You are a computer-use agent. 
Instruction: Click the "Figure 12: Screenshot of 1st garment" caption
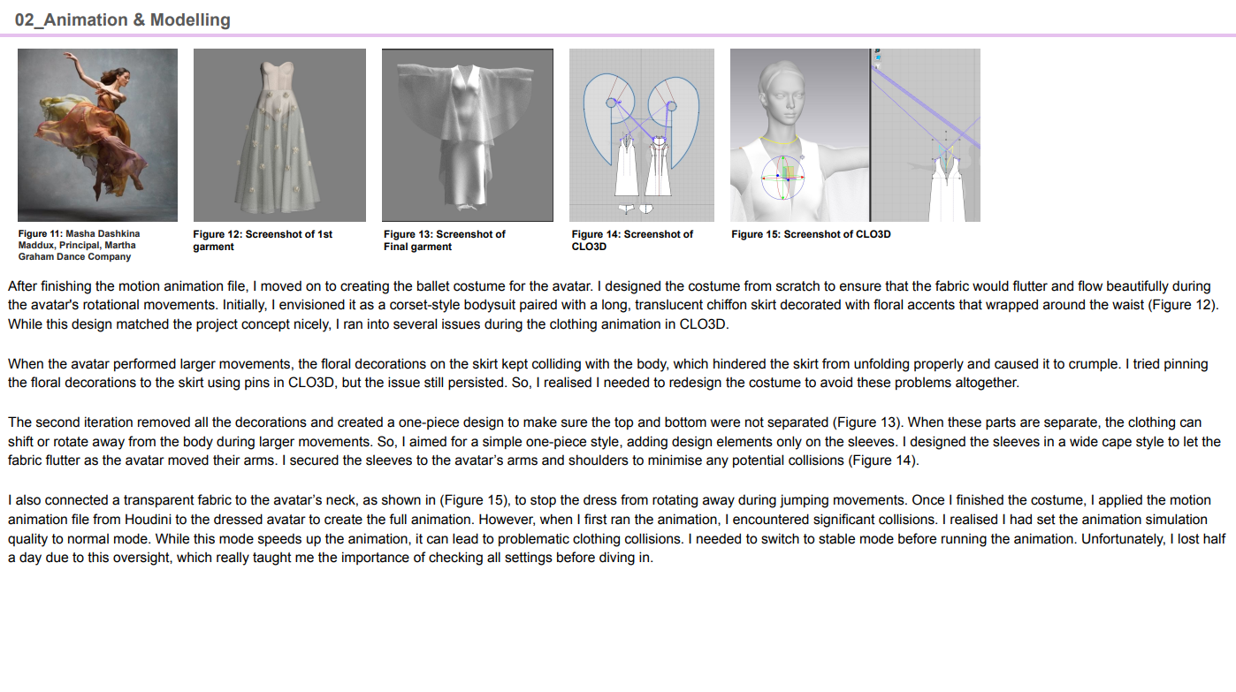pos(263,240)
